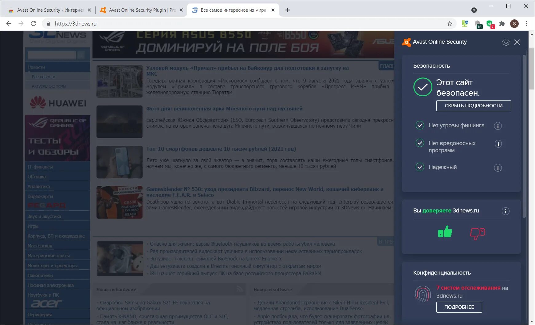This screenshot has width=535, height=325.
Task: Click the address bar URL 3dnews.ru
Action: 76,24
